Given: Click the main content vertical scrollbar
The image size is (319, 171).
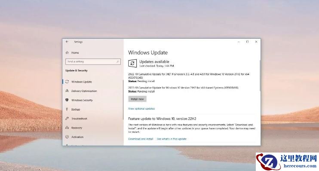Looking at the screenshot, I should (260, 76).
